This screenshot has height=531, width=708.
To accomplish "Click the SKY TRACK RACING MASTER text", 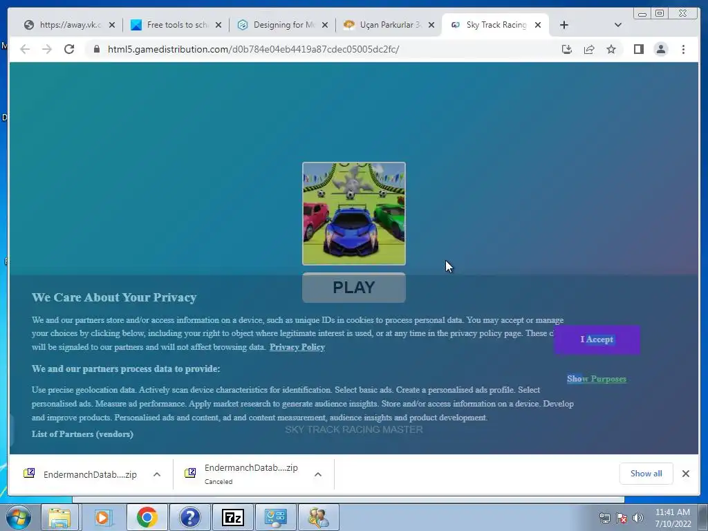I will [354, 429].
